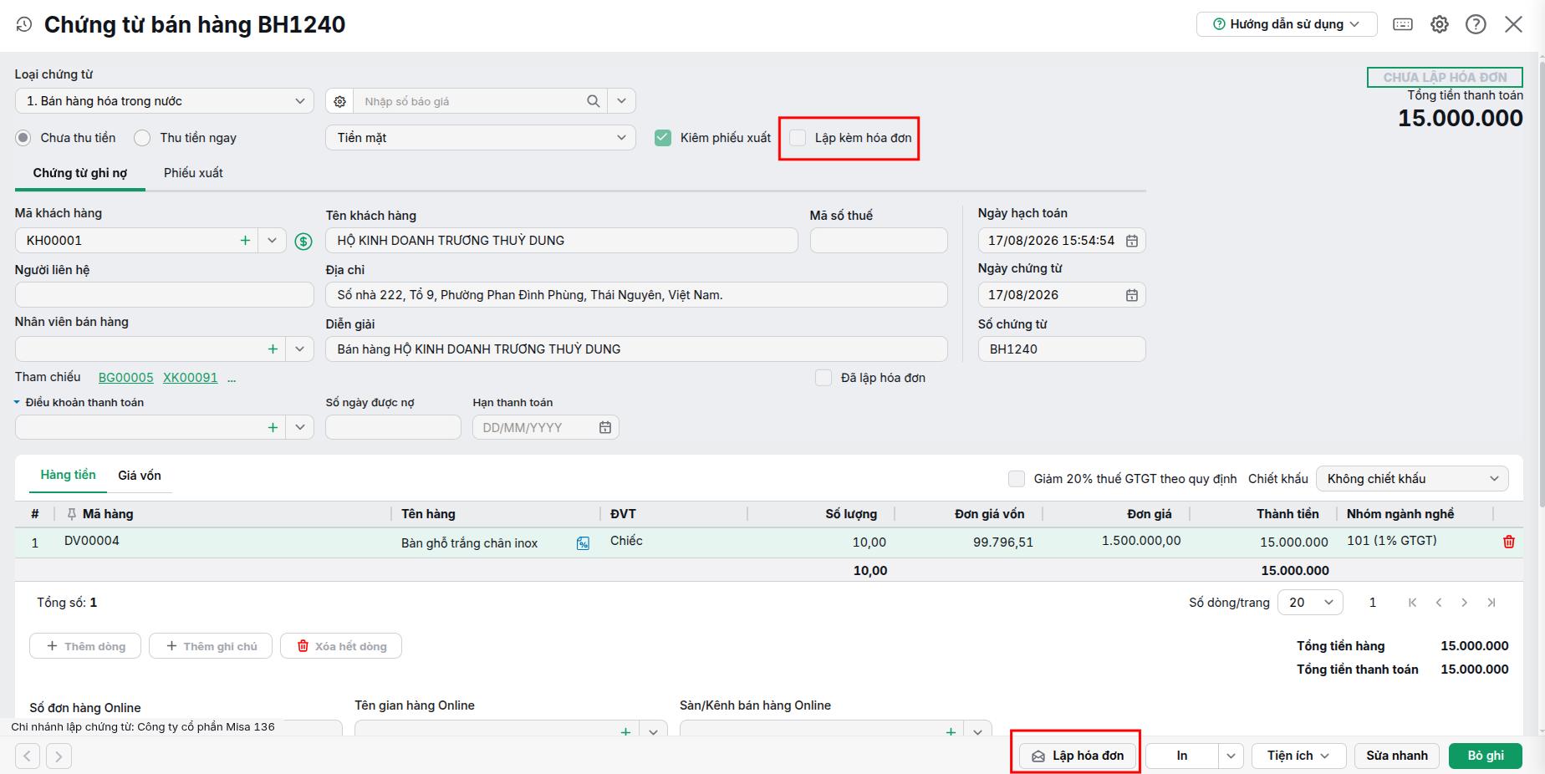Click into the Người liên hệ field

tap(165, 295)
